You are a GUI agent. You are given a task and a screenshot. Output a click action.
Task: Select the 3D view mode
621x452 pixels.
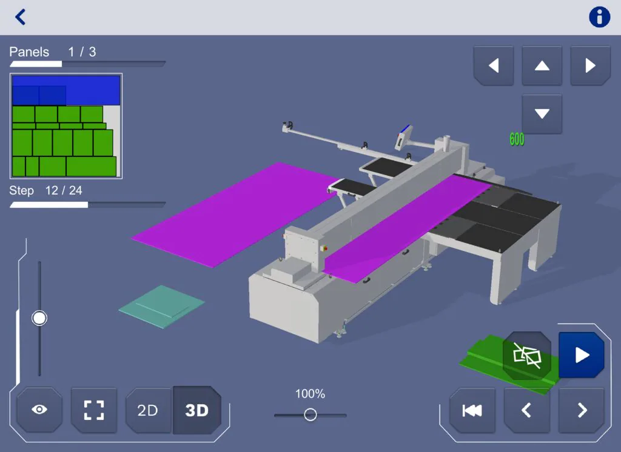click(197, 410)
